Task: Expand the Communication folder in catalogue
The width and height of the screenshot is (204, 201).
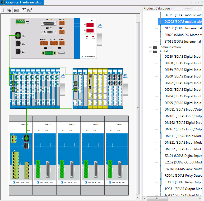Action: [150, 47]
